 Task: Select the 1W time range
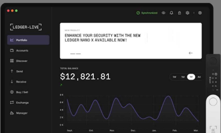pyautogui.click(x=174, y=77)
